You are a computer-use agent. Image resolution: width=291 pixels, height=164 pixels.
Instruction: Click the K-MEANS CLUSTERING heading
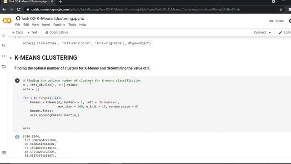45,58
